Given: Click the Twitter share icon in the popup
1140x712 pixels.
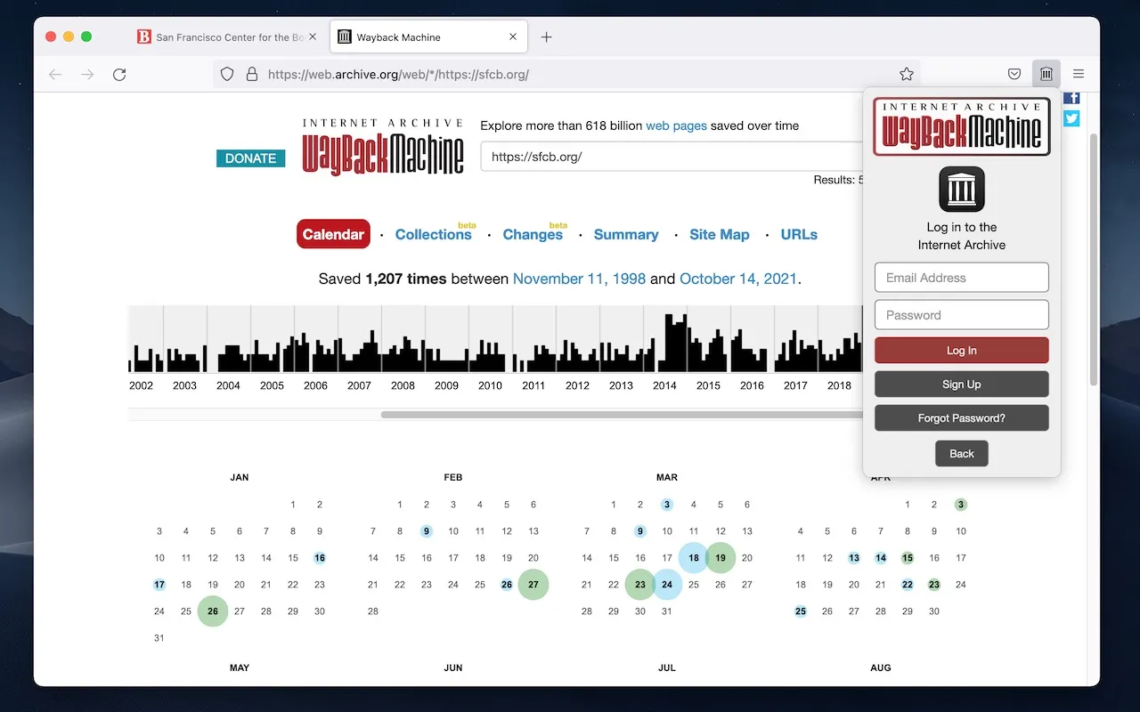Looking at the screenshot, I should [x=1071, y=117].
